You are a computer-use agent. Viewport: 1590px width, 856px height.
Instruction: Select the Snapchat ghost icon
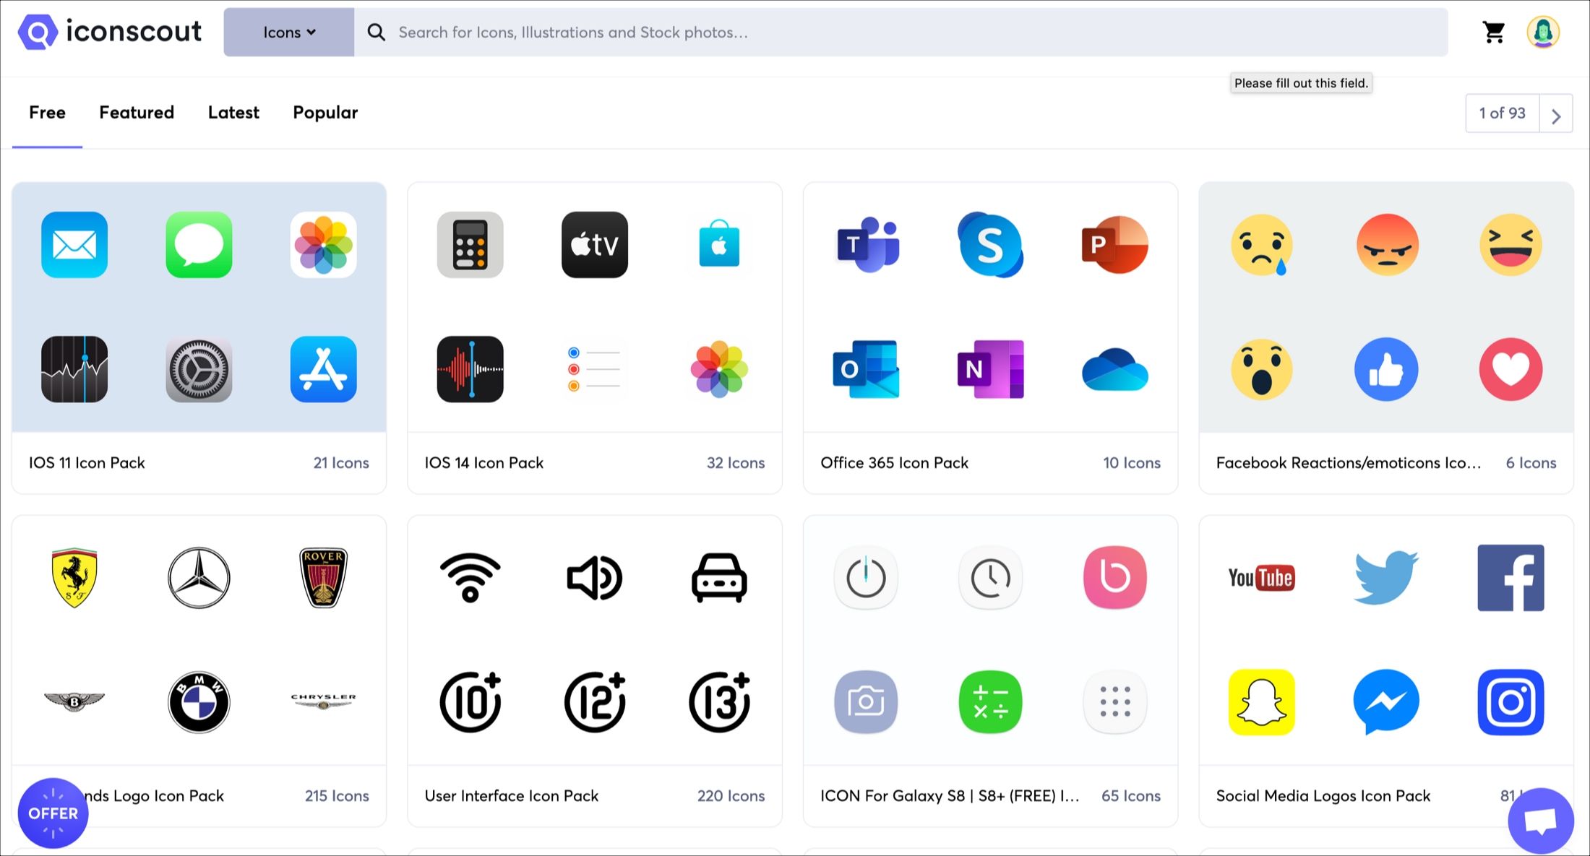pyautogui.click(x=1261, y=701)
